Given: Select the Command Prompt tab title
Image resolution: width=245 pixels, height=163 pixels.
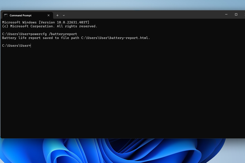Looking at the screenshot, I should click(x=21, y=15).
